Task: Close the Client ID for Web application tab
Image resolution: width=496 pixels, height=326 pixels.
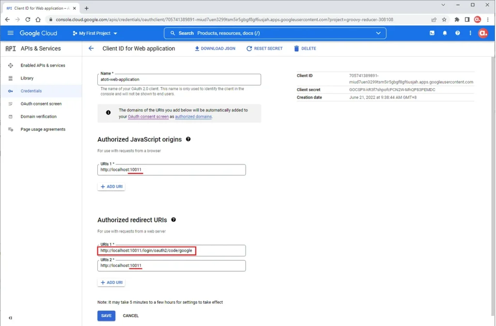Action: point(74,8)
